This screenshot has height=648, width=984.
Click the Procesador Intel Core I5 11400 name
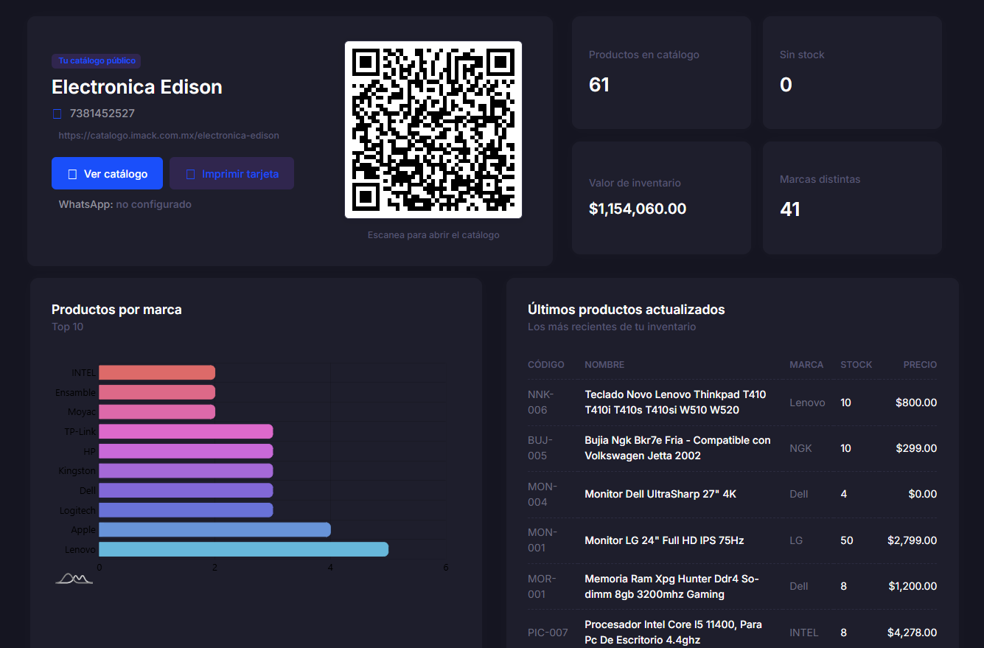pyautogui.click(x=673, y=633)
